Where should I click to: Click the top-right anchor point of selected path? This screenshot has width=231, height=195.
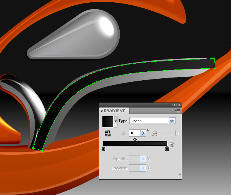point(214,58)
